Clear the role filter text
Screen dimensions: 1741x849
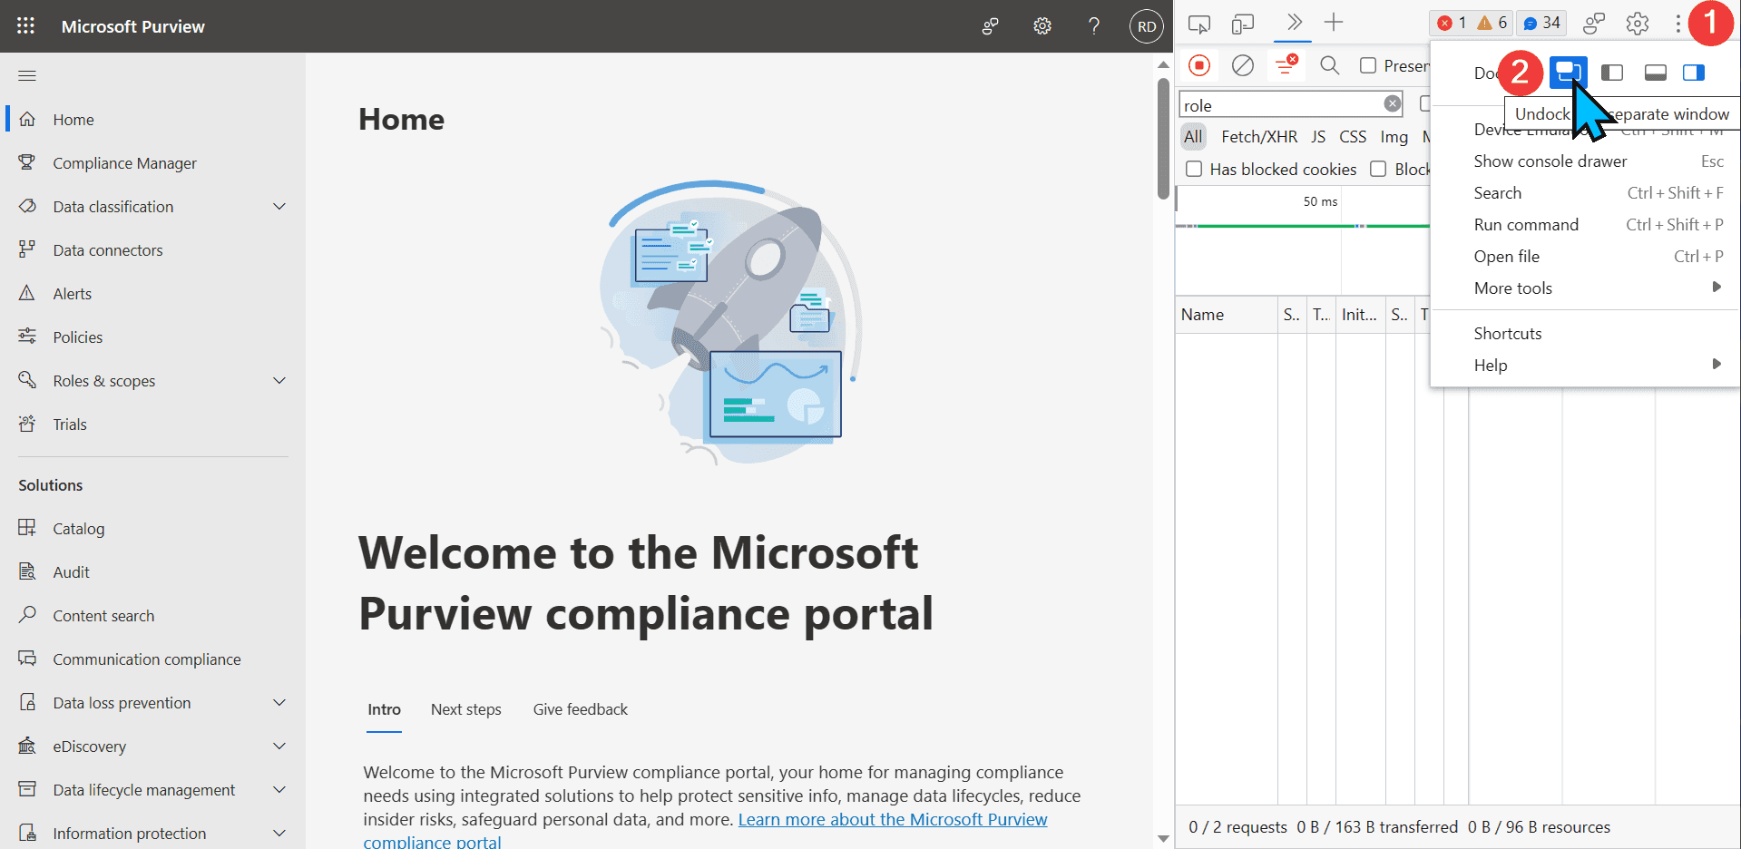(x=1393, y=104)
